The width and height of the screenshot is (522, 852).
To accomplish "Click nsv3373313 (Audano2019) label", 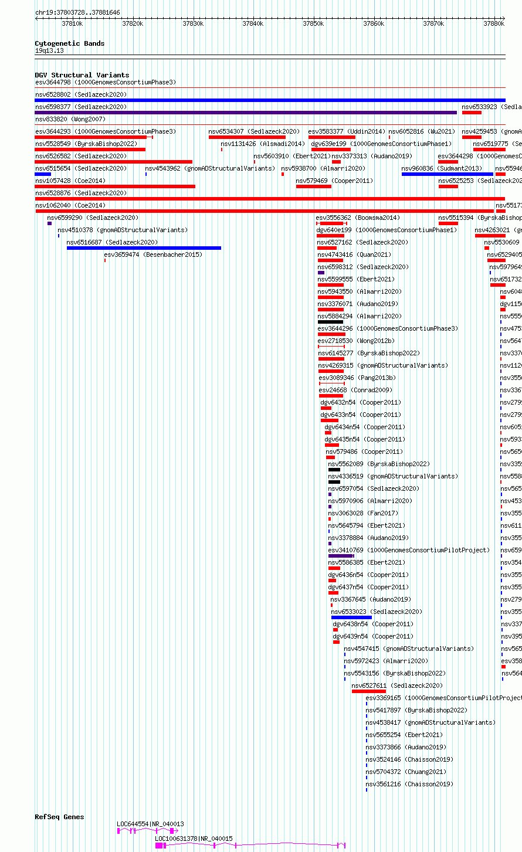I will [x=372, y=156].
